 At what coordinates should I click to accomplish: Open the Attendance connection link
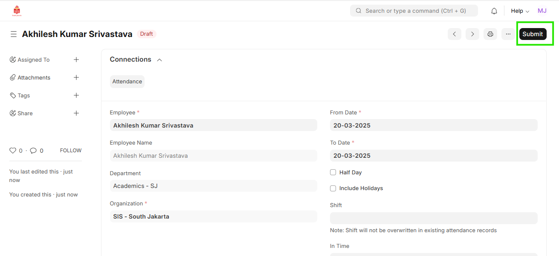coord(127,82)
